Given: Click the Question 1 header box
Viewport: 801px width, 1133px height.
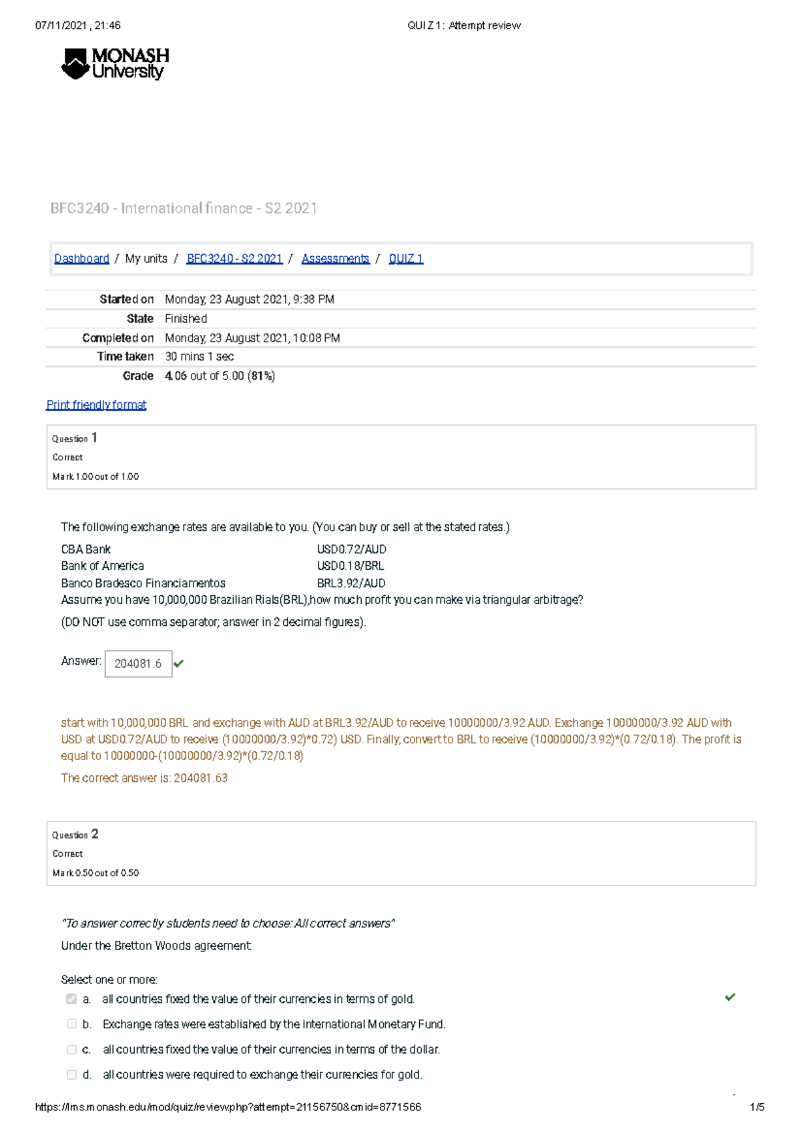Looking at the screenshot, I should click(x=400, y=457).
